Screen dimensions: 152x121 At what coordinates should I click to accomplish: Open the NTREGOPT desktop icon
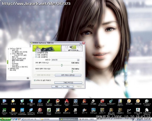pos(111,102)
